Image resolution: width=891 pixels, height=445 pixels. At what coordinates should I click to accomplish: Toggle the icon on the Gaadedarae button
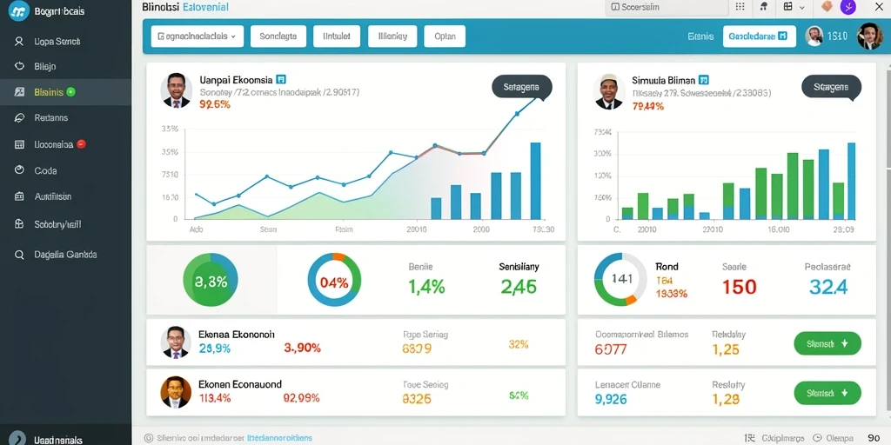click(x=782, y=37)
